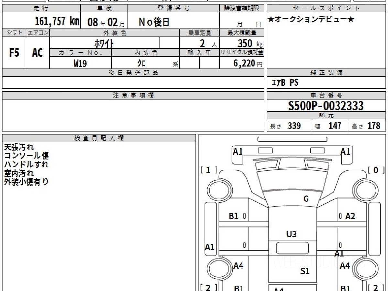Select the height value 178
This screenshot has width=388, height=291.
click(x=374, y=126)
